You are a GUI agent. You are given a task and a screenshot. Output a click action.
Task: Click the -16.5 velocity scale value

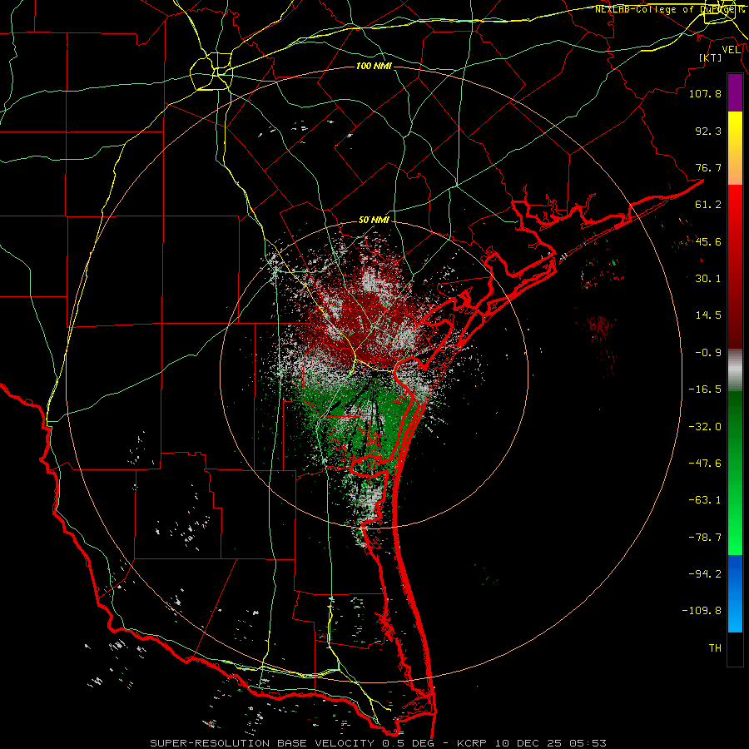705,389
